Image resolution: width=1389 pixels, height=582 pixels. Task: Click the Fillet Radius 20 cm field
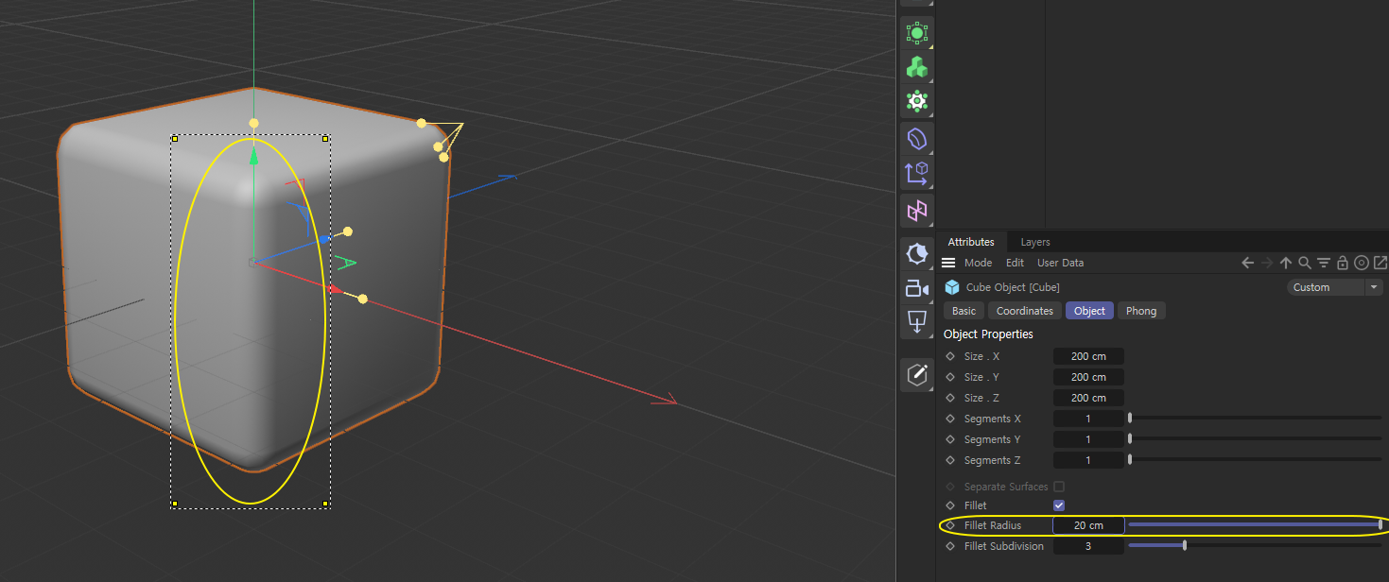pos(1088,525)
